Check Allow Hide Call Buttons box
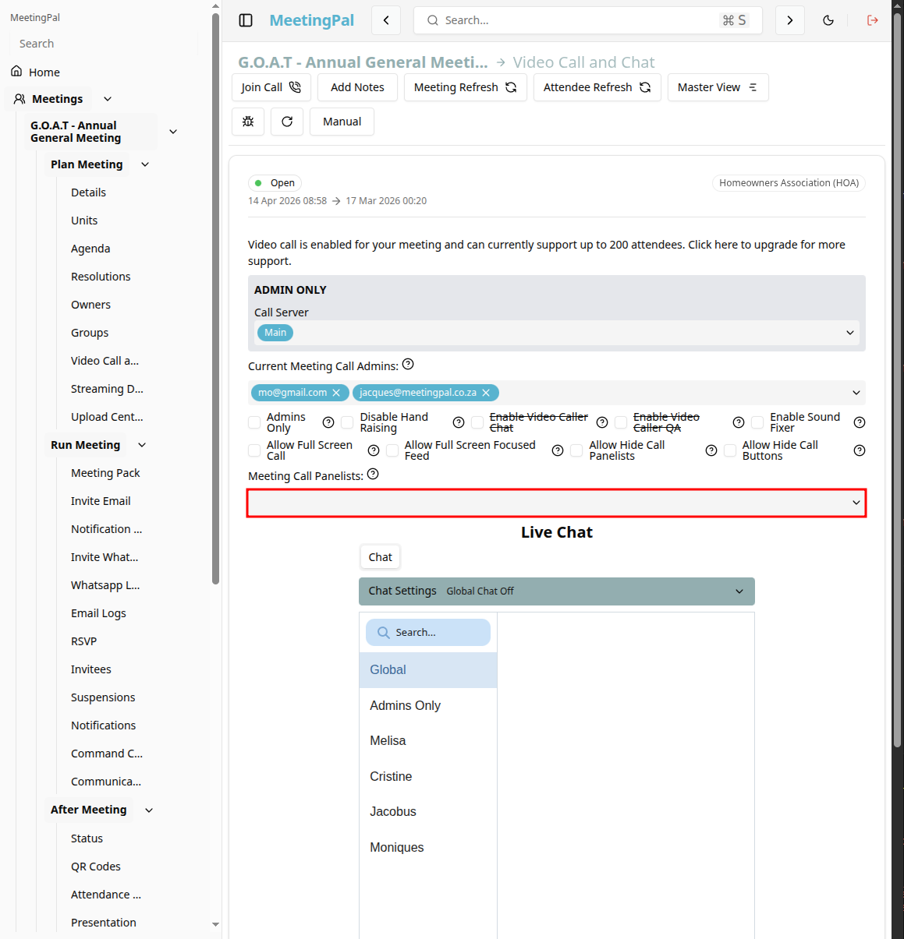 tap(730, 450)
